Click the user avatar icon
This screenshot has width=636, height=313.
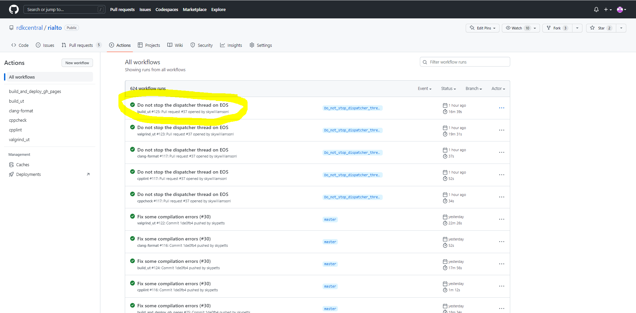pos(620,10)
